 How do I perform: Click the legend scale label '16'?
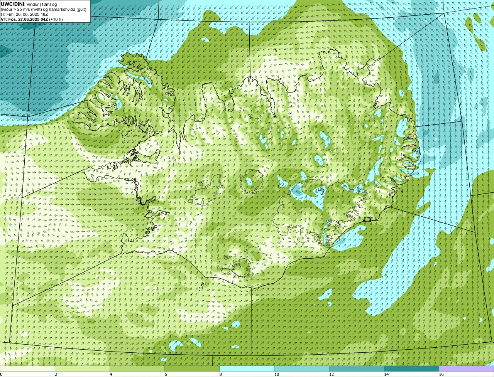point(441,374)
